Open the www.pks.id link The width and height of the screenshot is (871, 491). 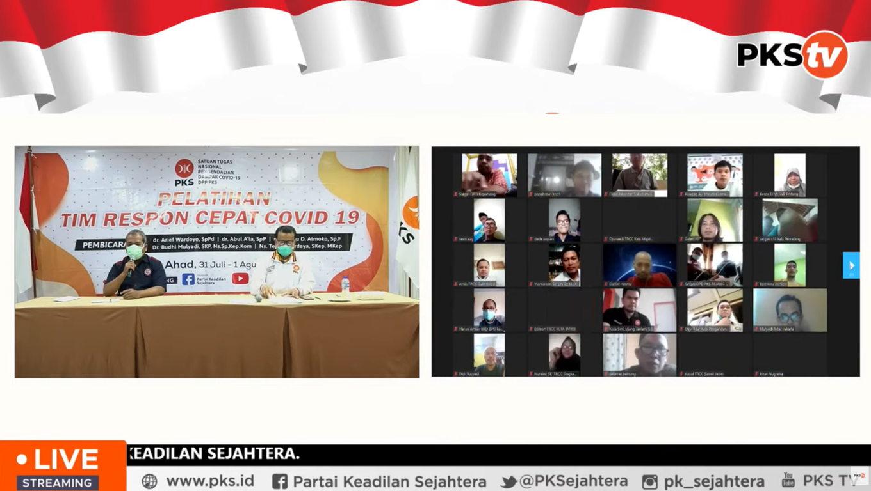tap(210, 481)
